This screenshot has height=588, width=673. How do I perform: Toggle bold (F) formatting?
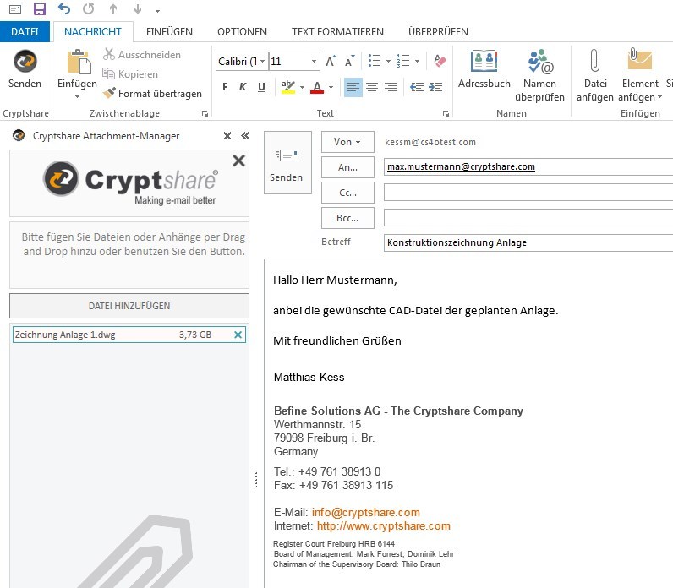[226, 87]
